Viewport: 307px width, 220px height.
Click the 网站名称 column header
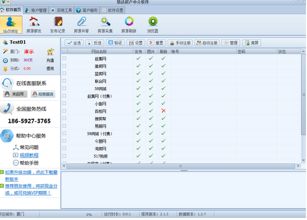click(x=100, y=52)
